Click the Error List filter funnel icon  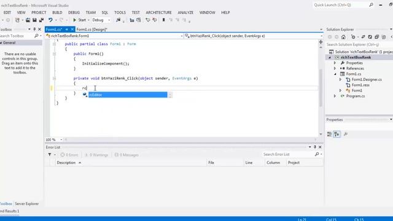coord(50,155)
